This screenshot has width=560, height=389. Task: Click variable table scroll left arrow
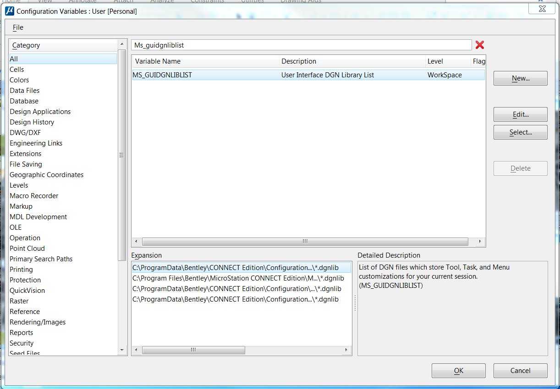click(136, 242)
